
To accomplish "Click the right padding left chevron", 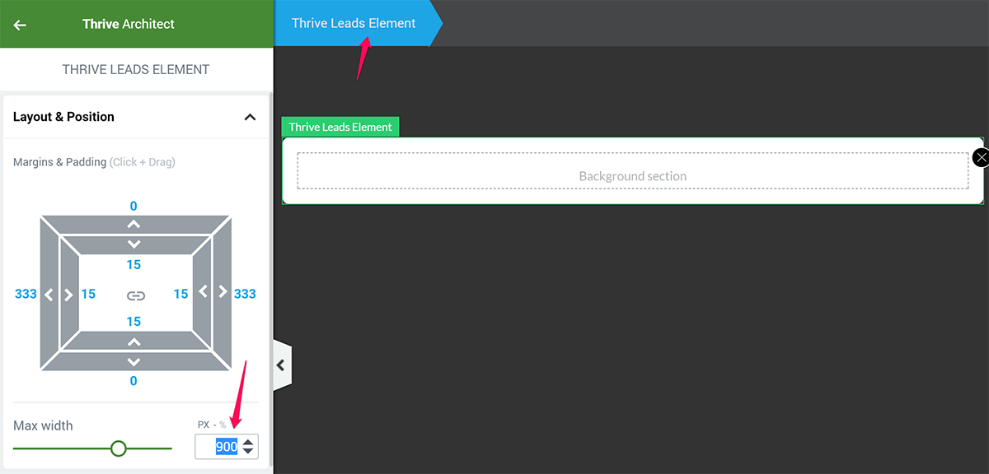I will [x=203, y=291].
